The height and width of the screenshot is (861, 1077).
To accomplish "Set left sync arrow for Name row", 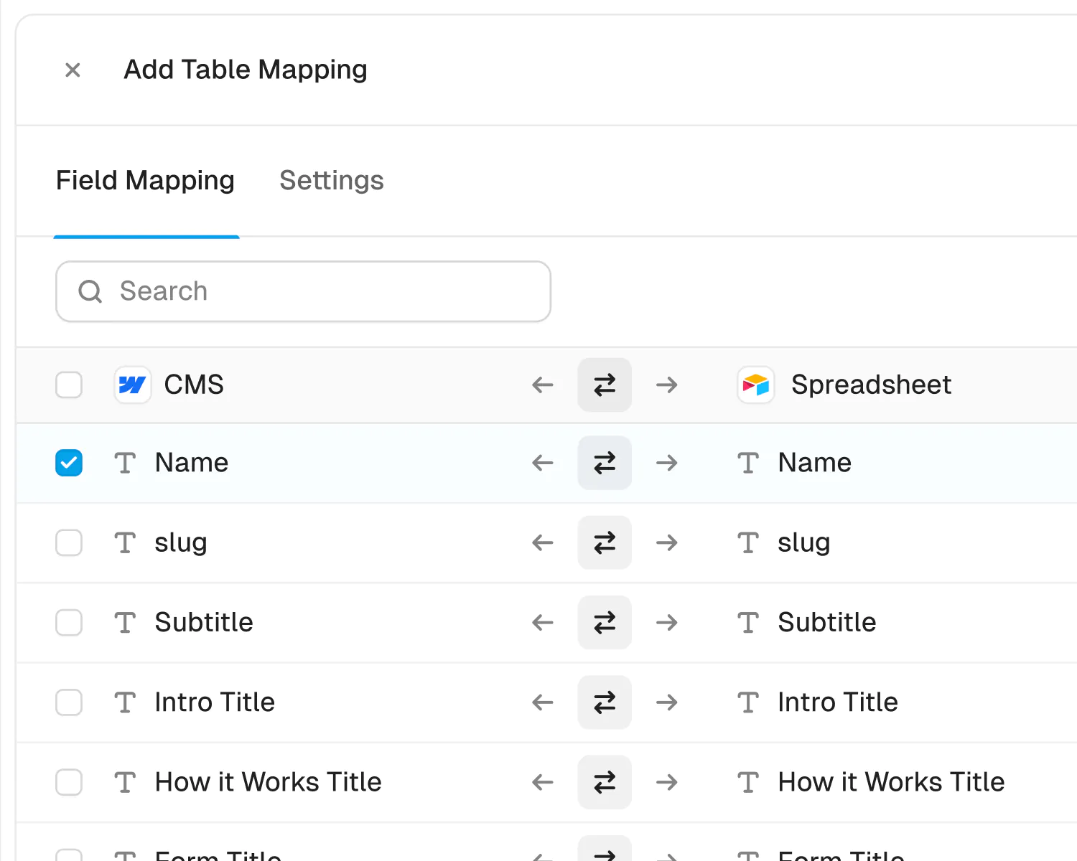I will point(543,463).
